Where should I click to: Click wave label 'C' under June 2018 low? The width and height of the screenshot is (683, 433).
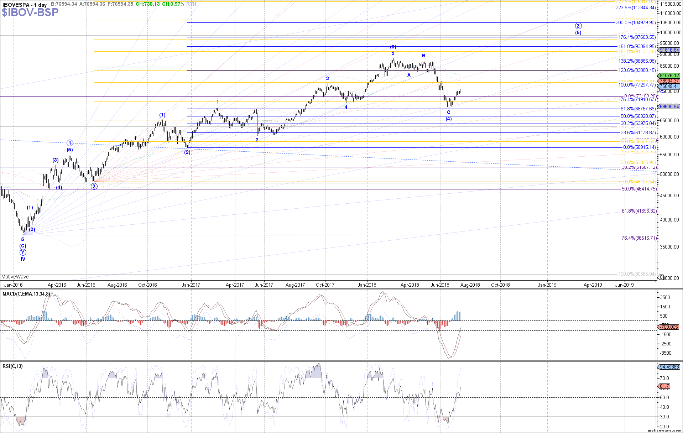click(x=449, y=112)
